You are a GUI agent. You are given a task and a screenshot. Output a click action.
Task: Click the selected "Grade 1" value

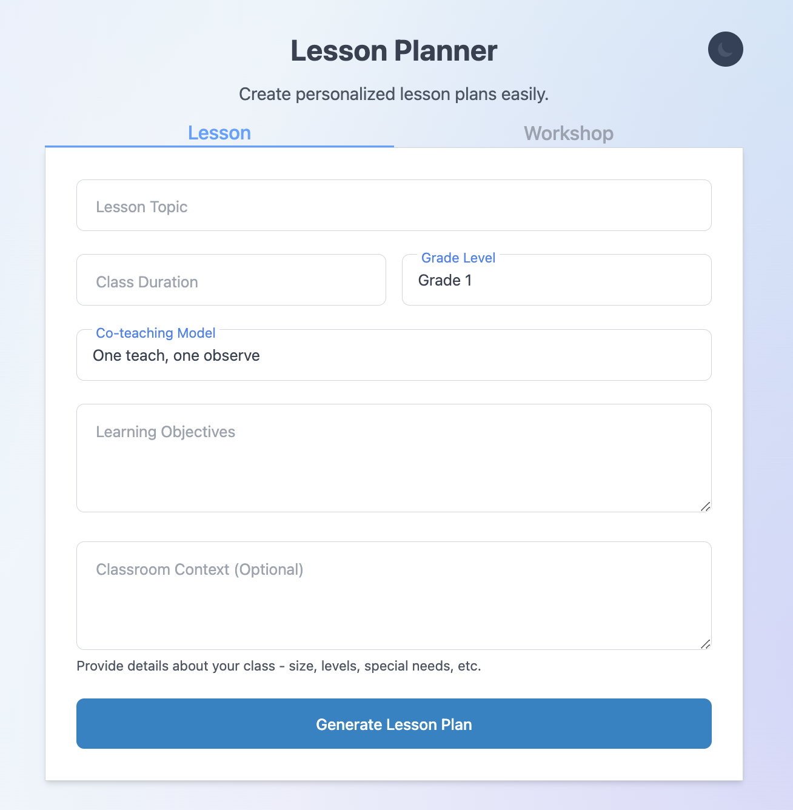(445, 281)
